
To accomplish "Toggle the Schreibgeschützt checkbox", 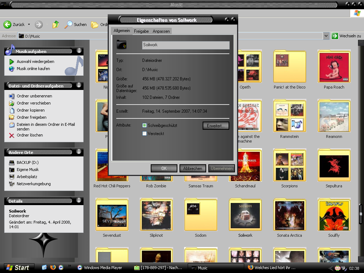I will [x=144, y=125].
